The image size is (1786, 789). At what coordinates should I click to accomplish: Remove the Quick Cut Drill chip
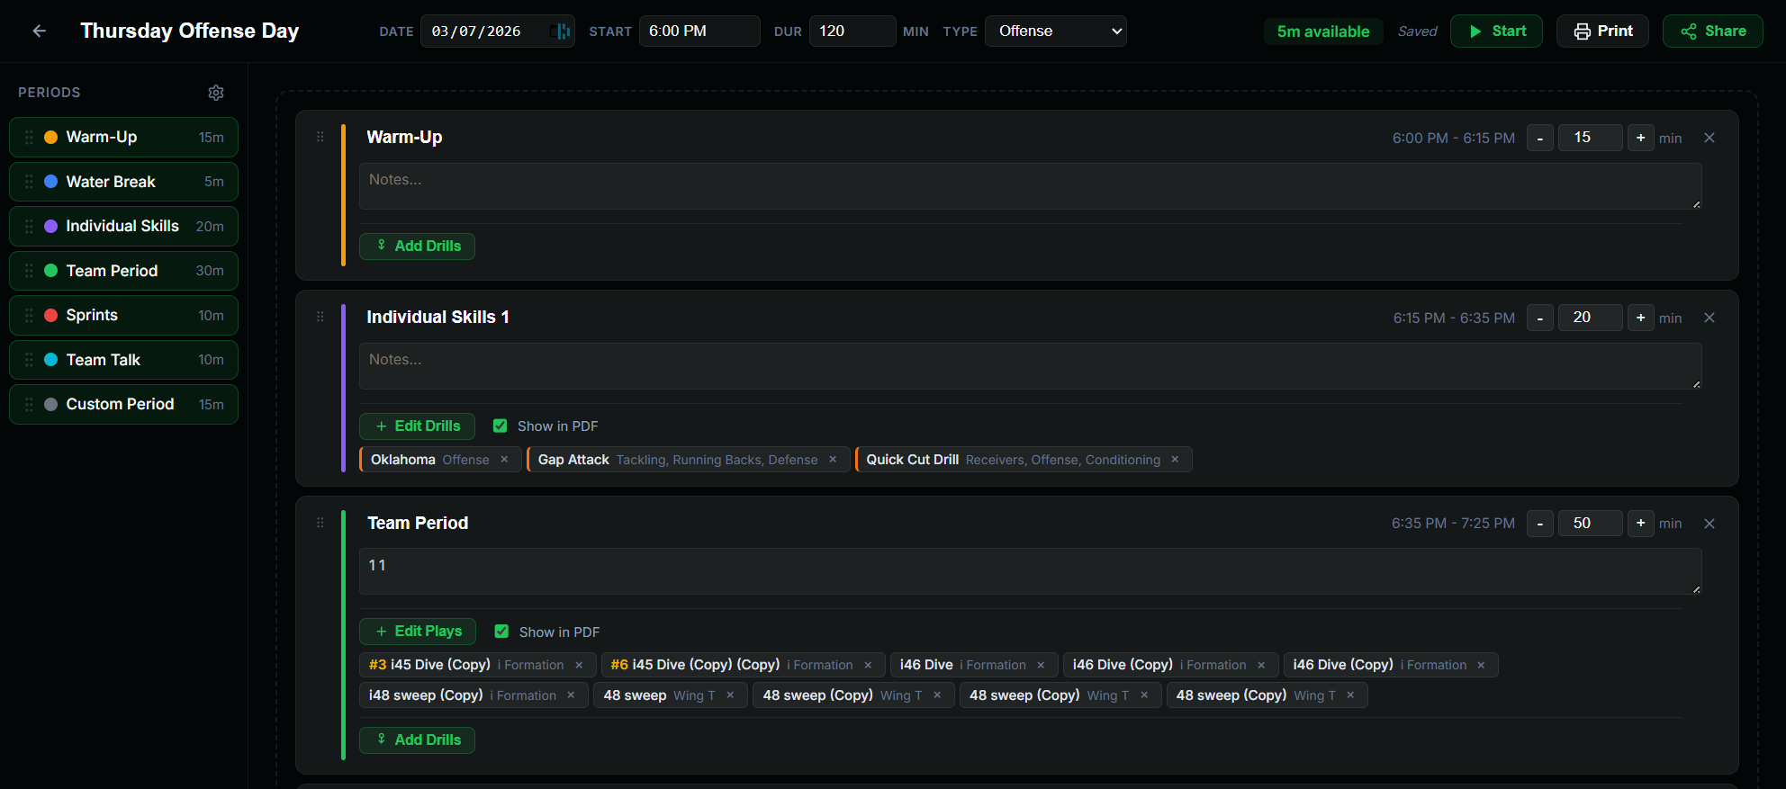[1175, 460]
